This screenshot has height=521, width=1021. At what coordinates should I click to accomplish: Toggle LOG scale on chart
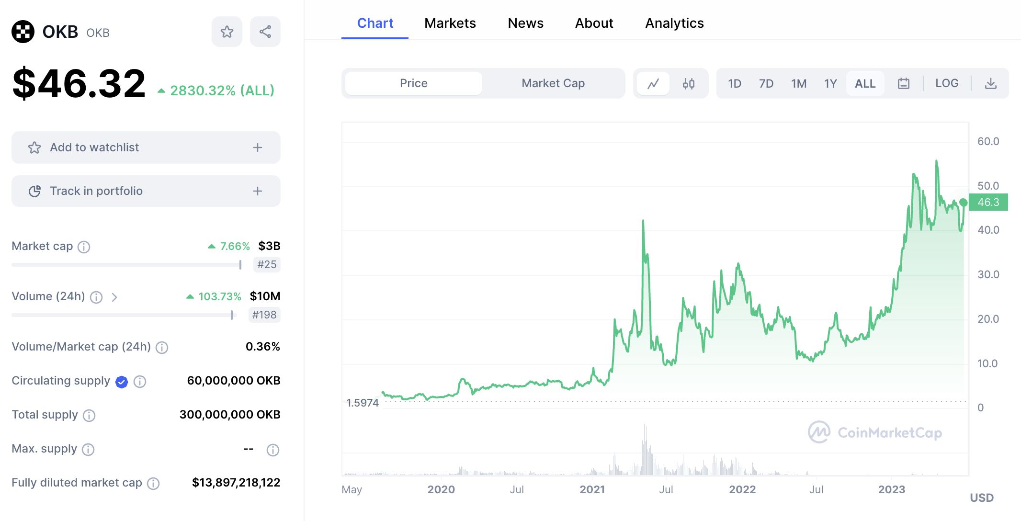[947, 83]
